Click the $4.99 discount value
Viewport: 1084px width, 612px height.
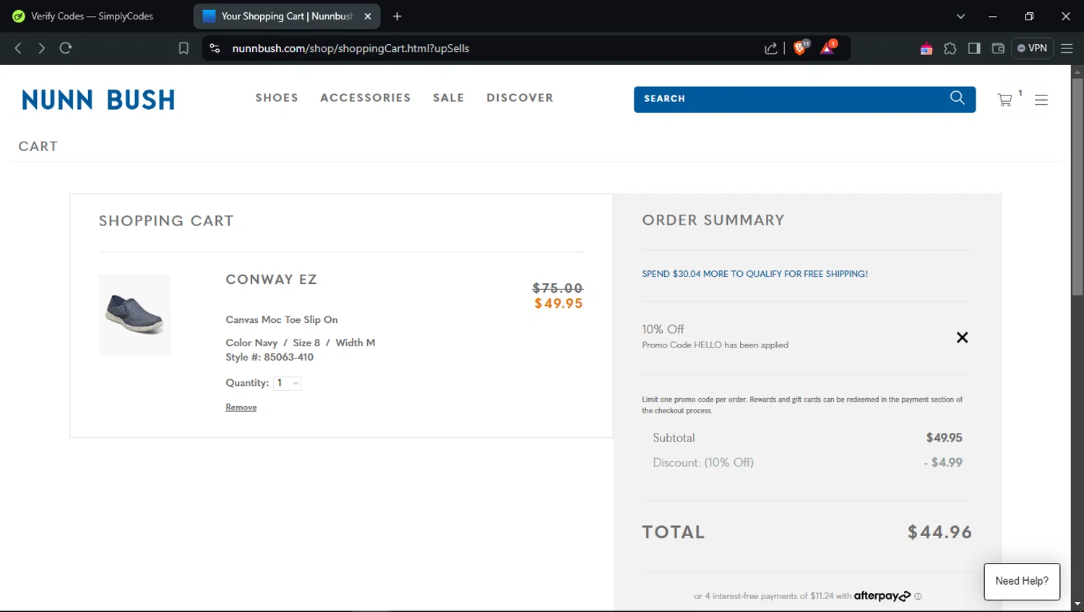(943, 462)
